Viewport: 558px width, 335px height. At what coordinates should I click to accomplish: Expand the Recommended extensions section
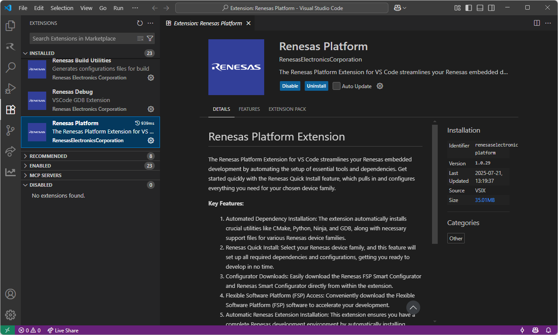click(x=48, y=156)
